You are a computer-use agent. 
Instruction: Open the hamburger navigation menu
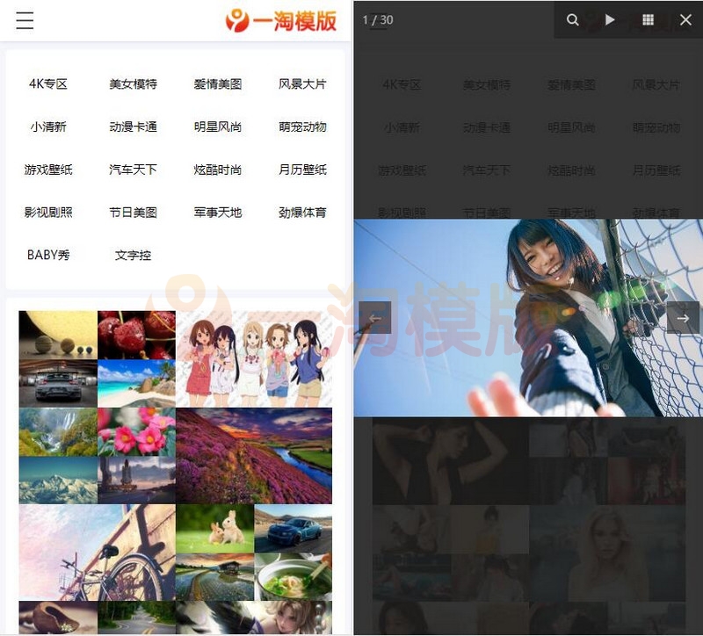point(24,21)
